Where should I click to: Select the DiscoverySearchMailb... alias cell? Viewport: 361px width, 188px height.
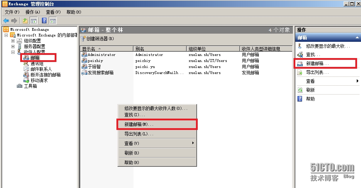(x=159, y=73)
